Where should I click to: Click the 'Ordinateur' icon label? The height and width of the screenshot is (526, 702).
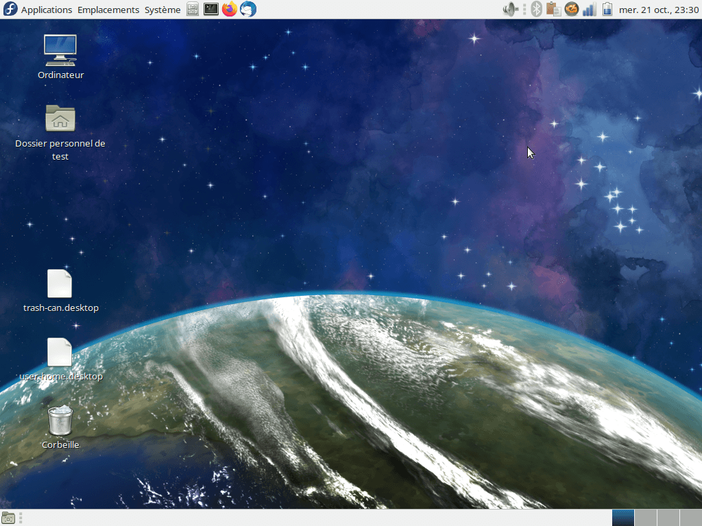click(60, 75)
